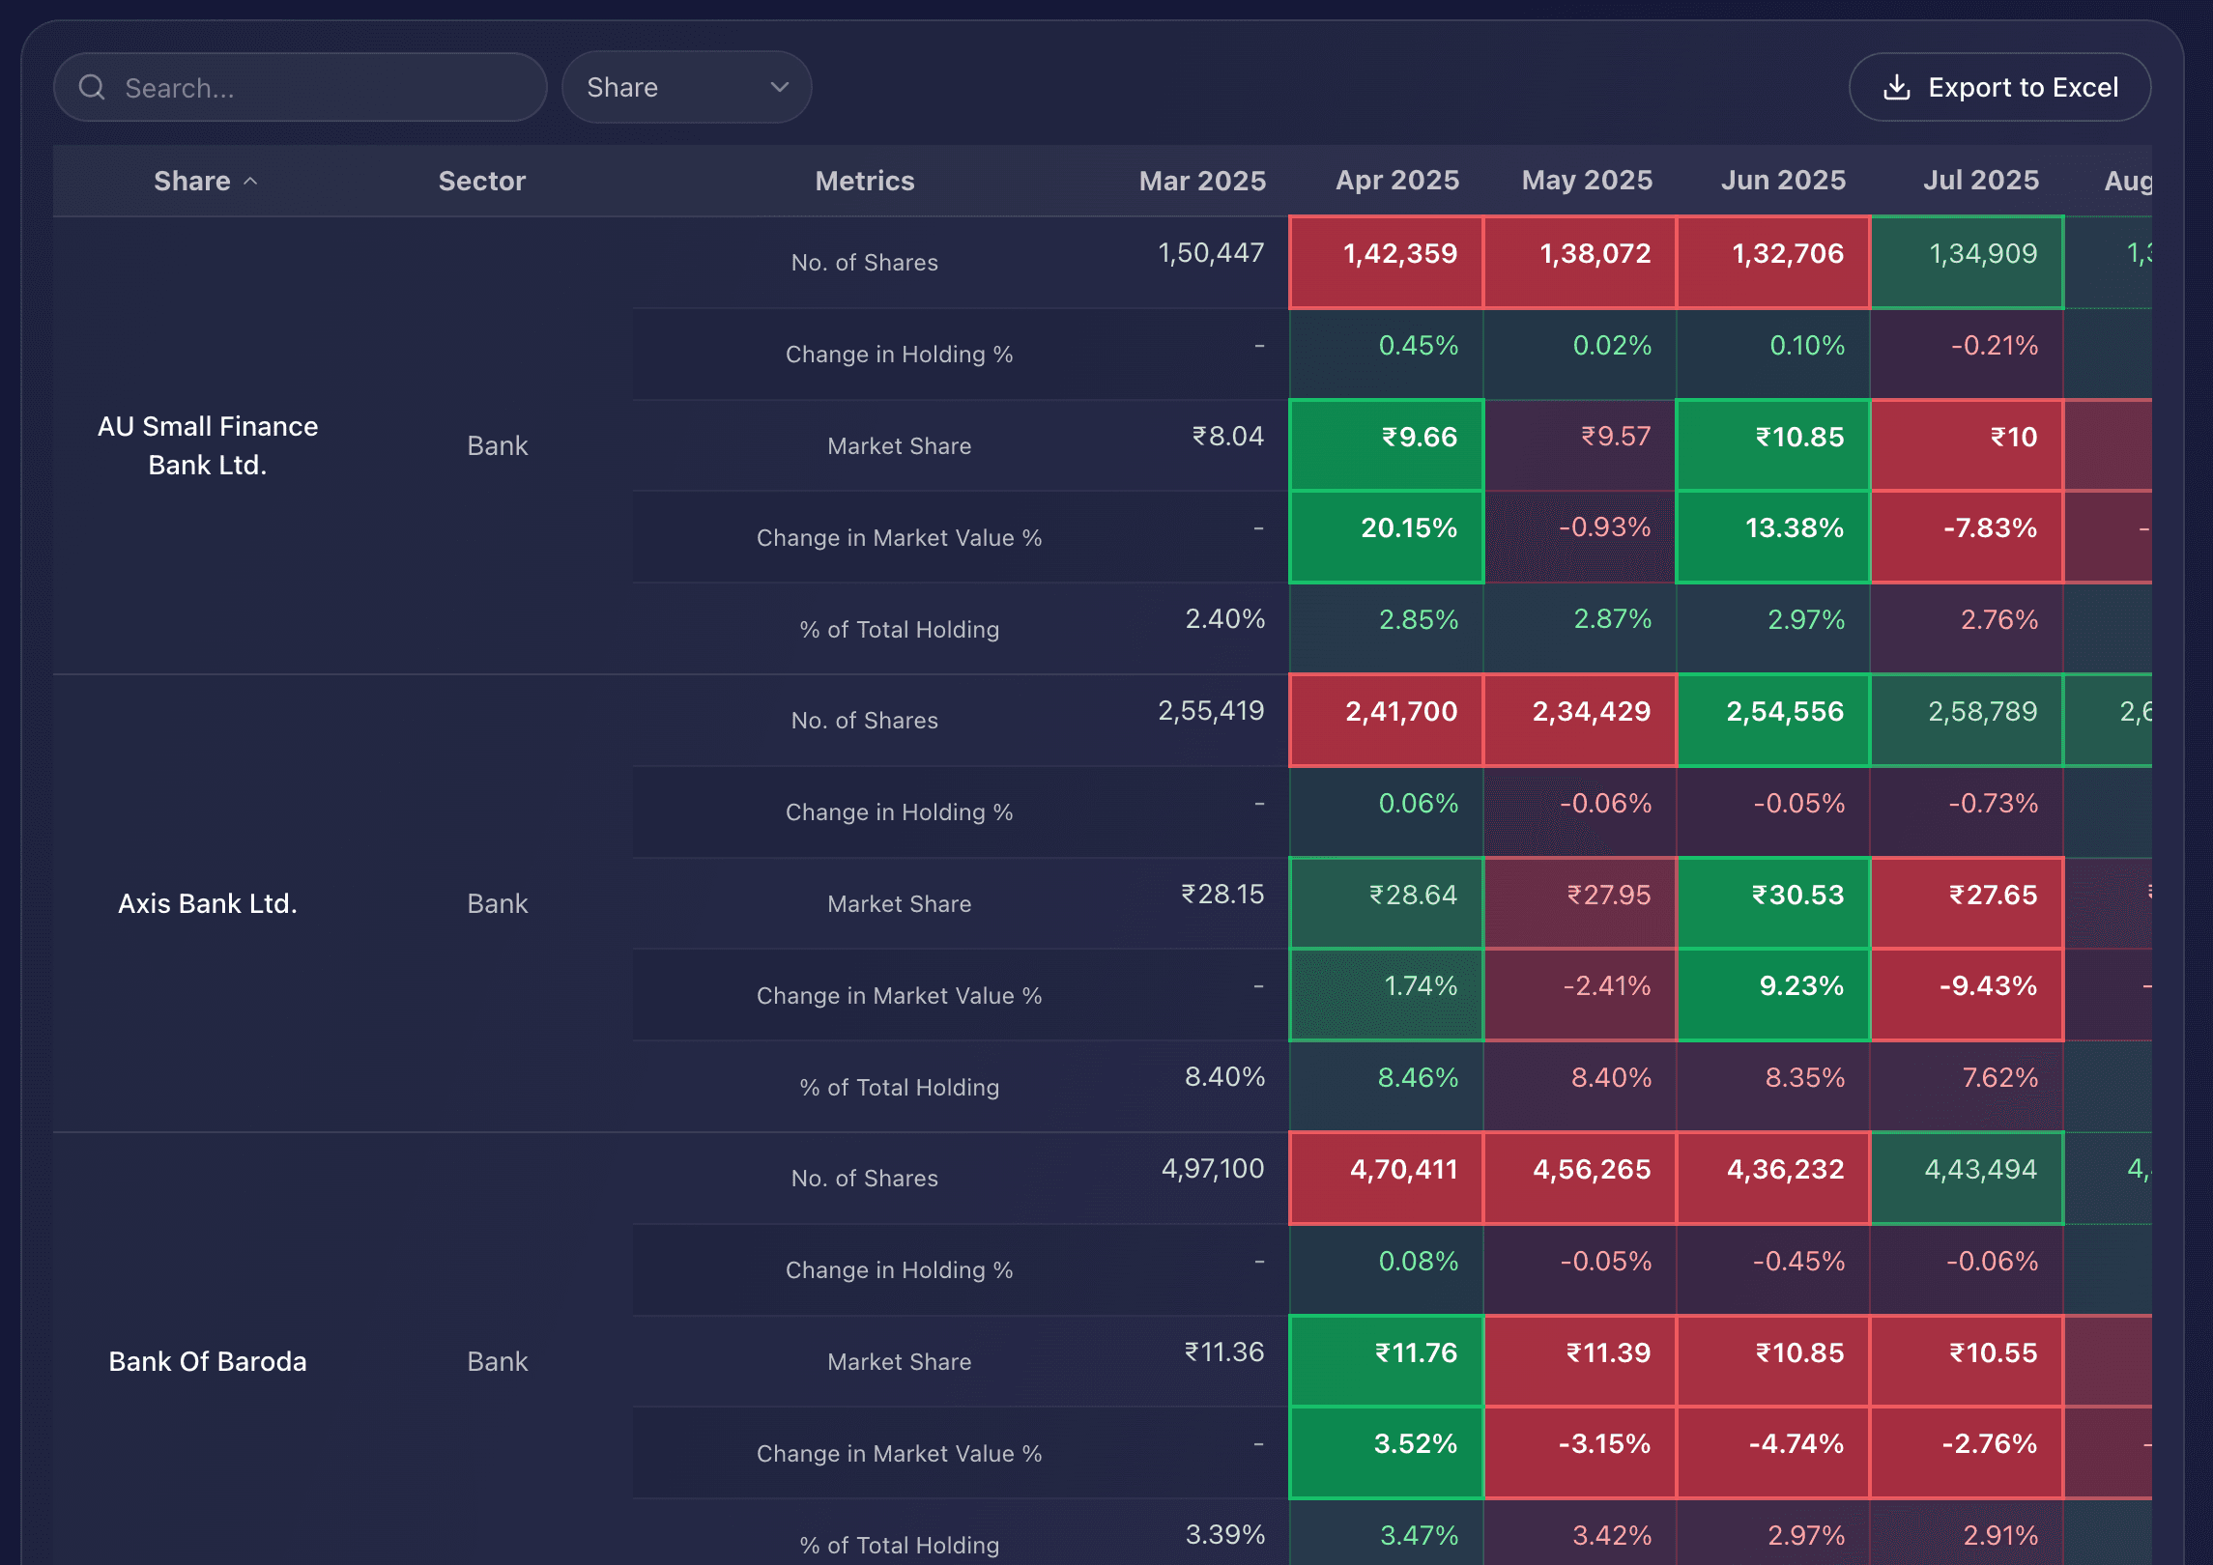
Task: Type in the Search input field
Action: pos(319,88)
